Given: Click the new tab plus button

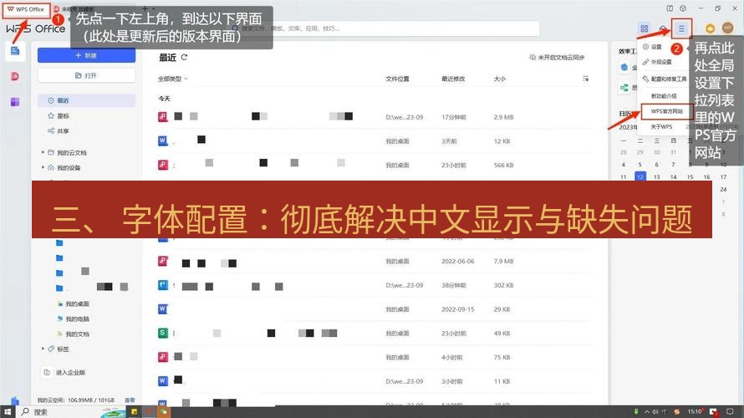Looking at the screenshot, I should (145, 9).
